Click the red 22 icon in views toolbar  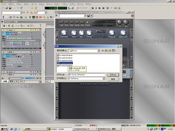40,17
